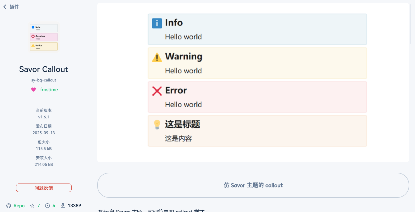Click Hello world under the Info heading
Viewport: 415px width, 212px height.
click(x=183, y=37)
